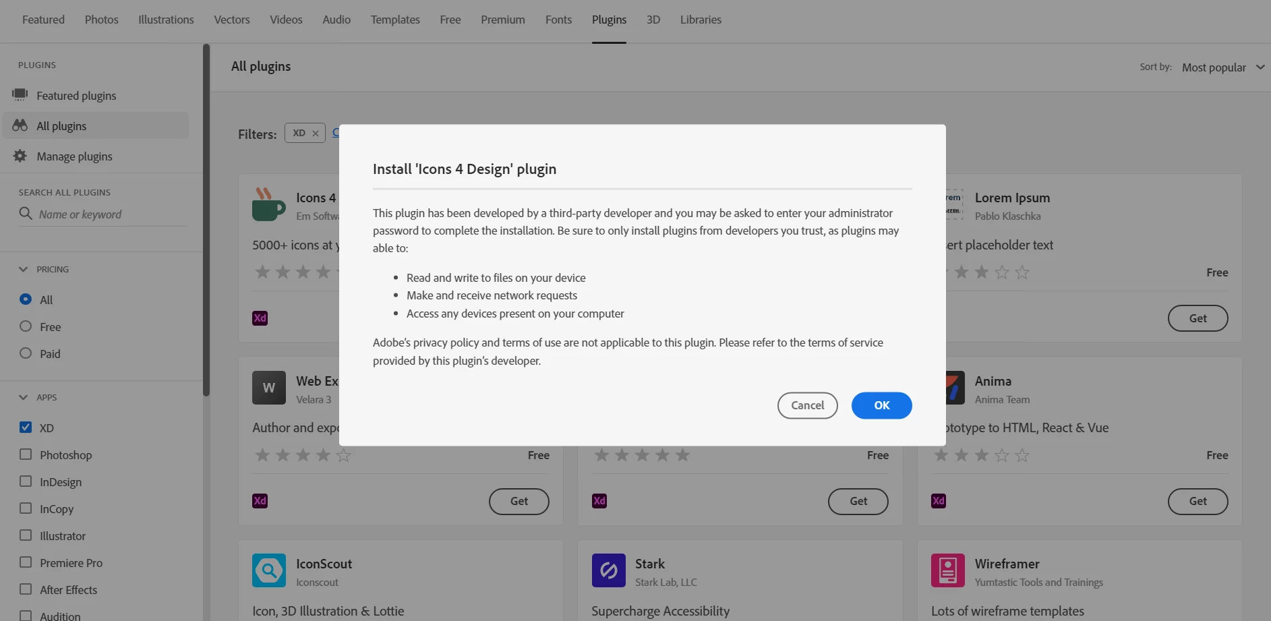This screenshot has width=1271, height=621.
Task: Click the Web Export star rating
Action: click(303, 455)
